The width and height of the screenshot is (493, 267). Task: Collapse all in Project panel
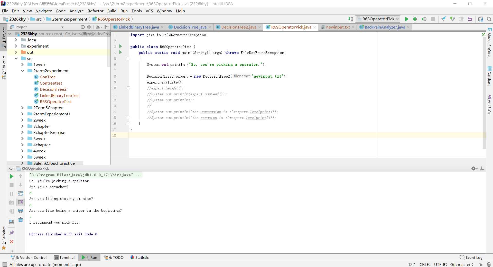pos(89,27)
